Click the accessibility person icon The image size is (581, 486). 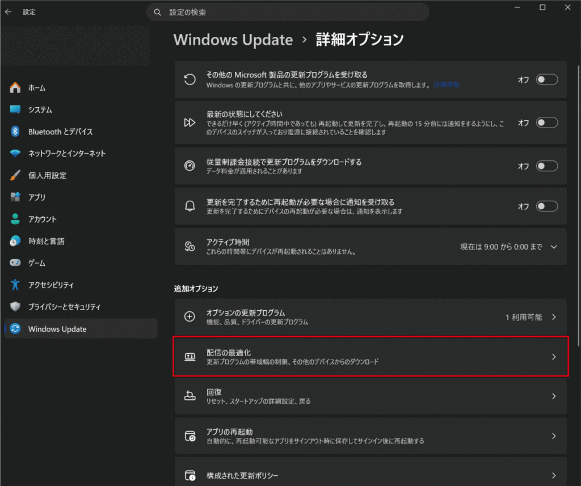[15, 285]
